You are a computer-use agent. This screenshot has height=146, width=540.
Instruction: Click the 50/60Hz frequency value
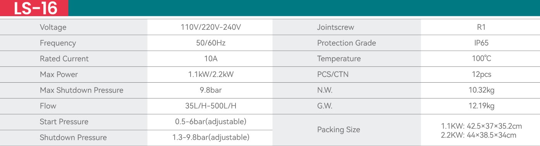click(x=211, y=43)
